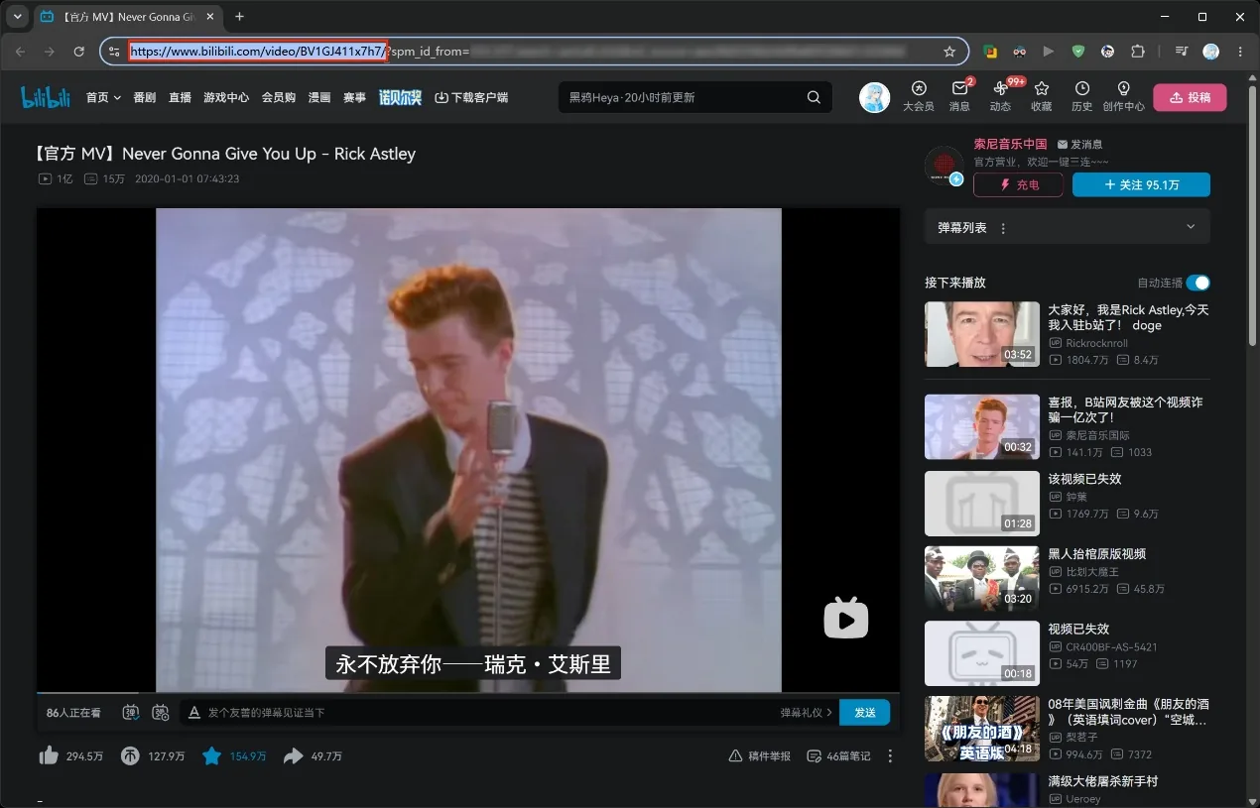The image size is (1260, 808).
Task: Click the play icon on the video
Action: click(846, 618)
